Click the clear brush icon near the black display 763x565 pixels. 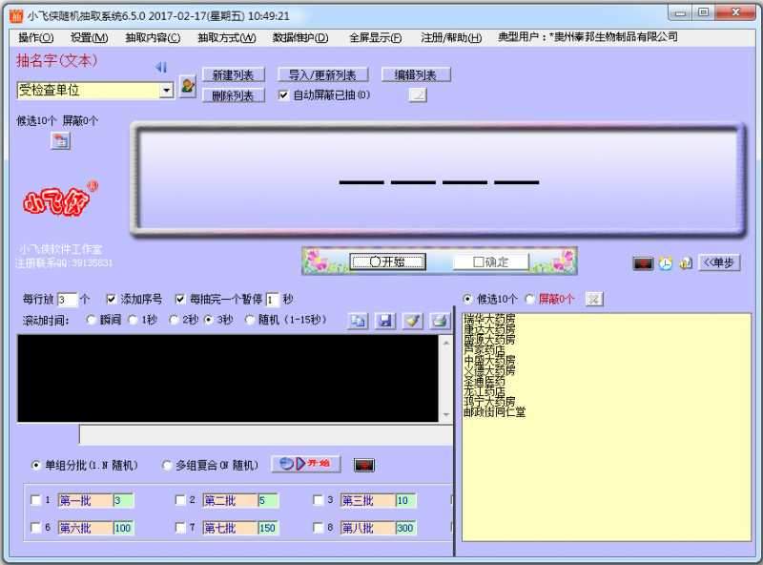tap(413, 321)
